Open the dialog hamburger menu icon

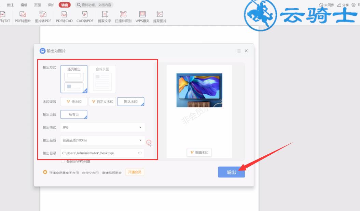[239, 51]
